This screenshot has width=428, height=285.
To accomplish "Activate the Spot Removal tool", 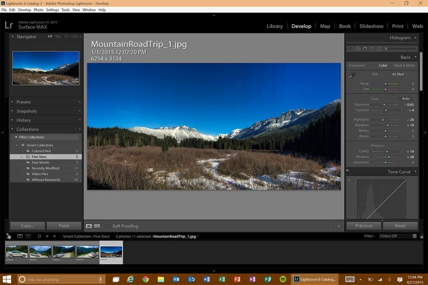I will (358, 48).
